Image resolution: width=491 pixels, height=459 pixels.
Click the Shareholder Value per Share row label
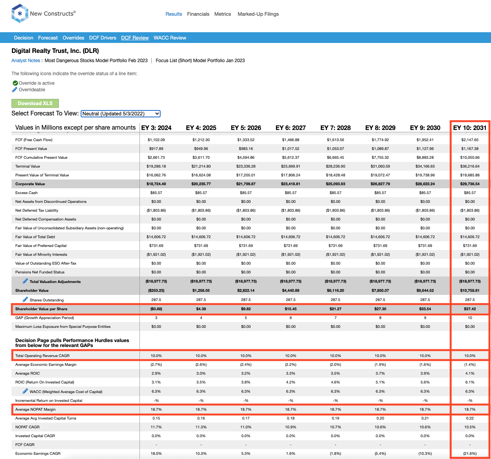coord(41,309)
